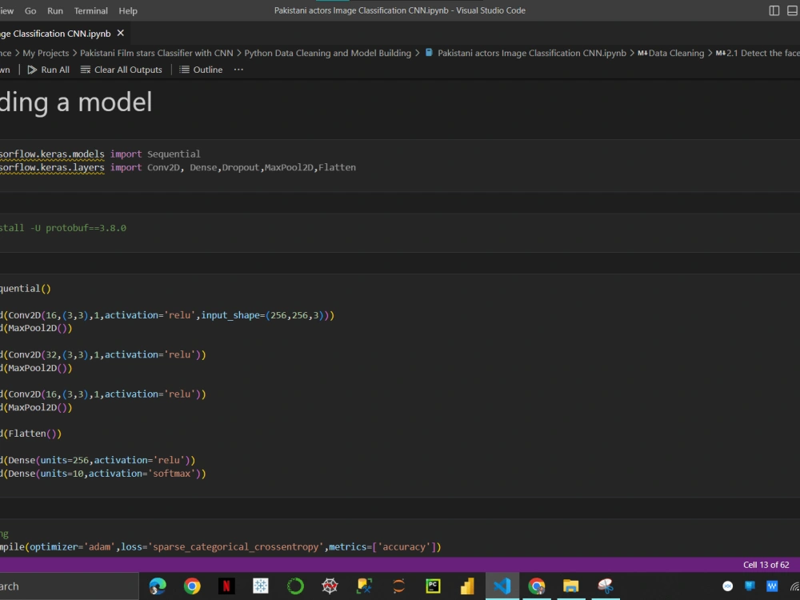800x600 pixels.
Task: Toggle the Outline view
Action: click(200, 70)
